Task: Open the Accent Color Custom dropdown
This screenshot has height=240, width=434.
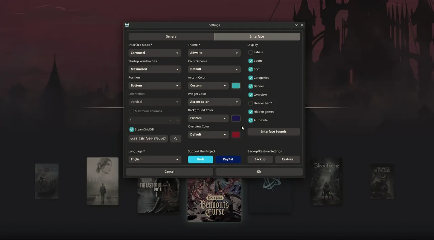Action: (x=208, y=85)
